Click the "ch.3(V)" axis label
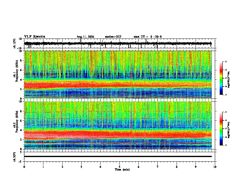 coord(15,157)
